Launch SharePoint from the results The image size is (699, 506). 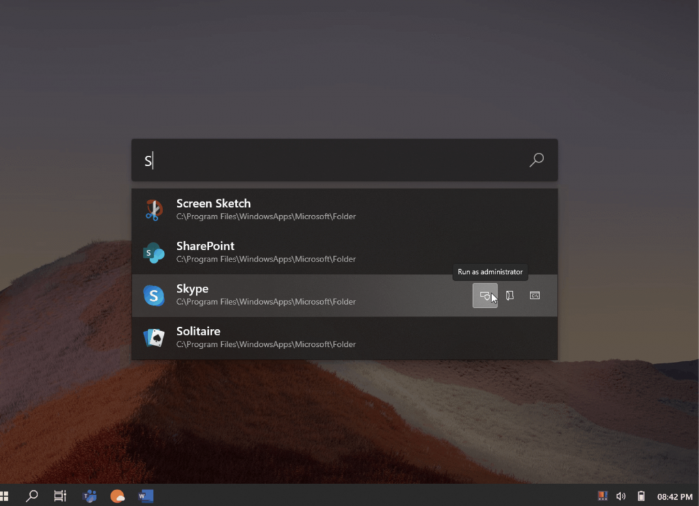(344, 253)
